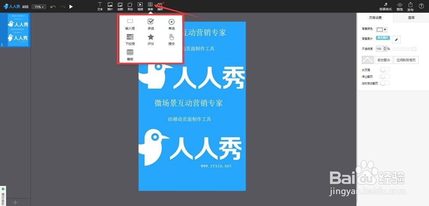The width and height of the screenshot is (429, 206).
Task: Open the help question mark
Action: coord(421,6)
